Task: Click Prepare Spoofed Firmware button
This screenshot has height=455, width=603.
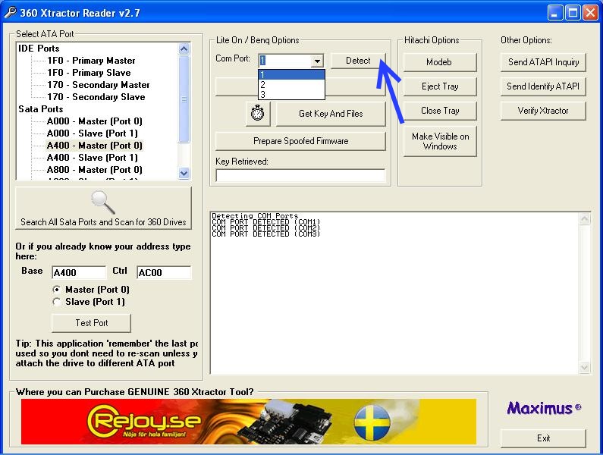Action: point(300,141)
